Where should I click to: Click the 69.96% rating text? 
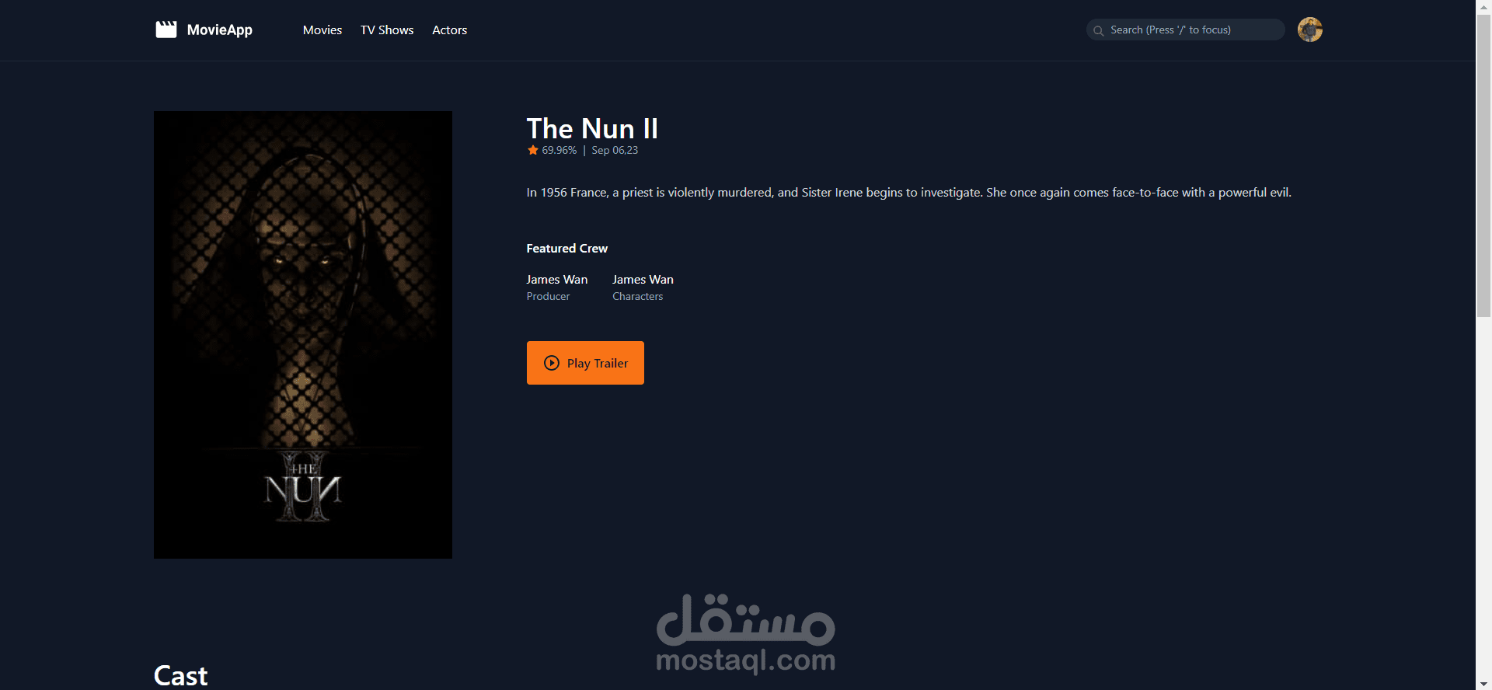(x=559, y=150)
